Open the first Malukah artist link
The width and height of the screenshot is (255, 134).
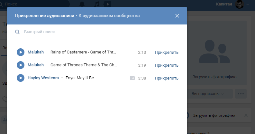(35, 52)
